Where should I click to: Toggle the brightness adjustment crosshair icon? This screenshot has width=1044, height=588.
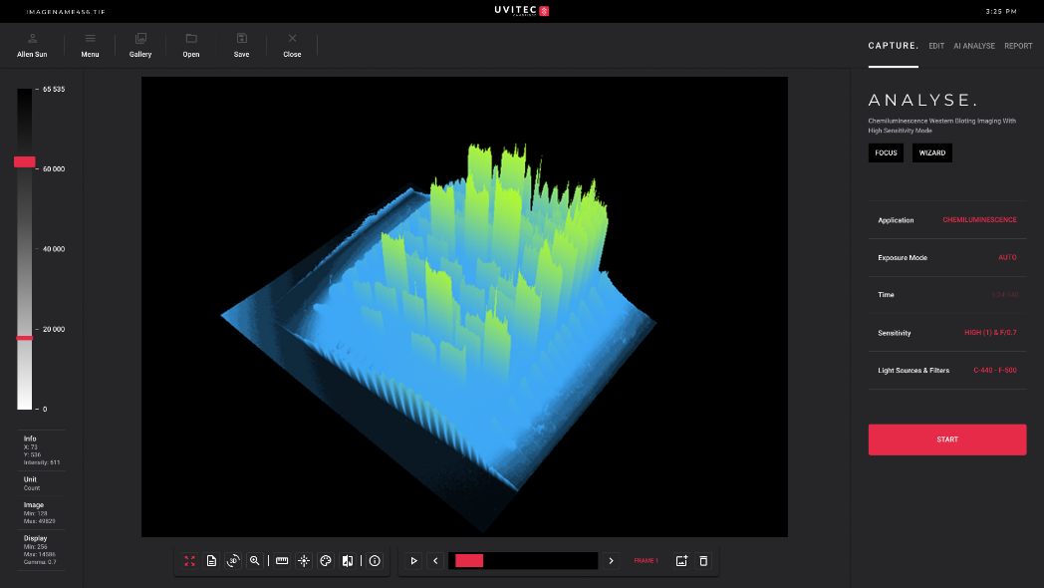[x=304, y=561]
